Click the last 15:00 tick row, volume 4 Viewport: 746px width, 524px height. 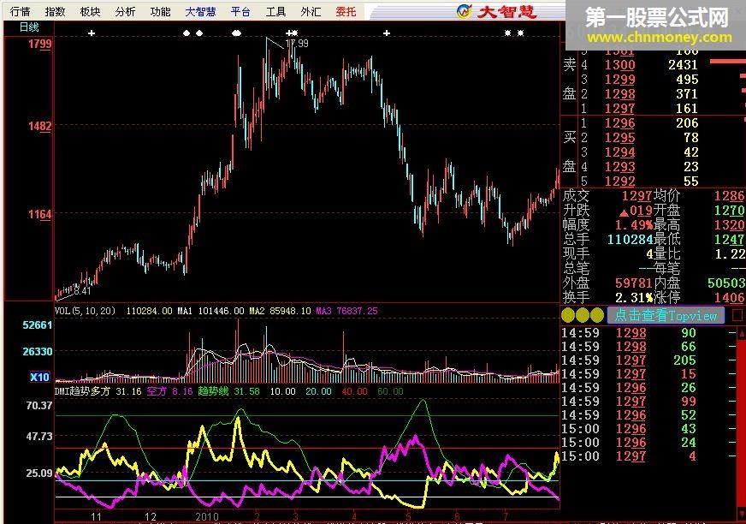648,456
